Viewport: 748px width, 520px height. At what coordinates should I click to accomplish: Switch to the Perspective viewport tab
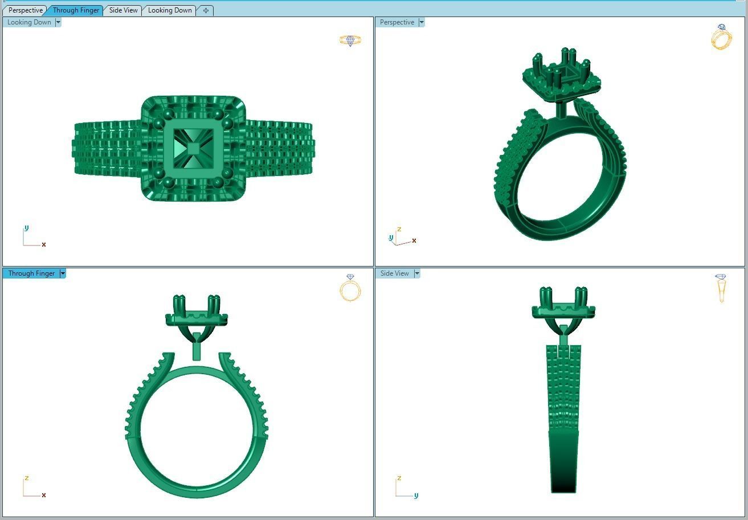[25, 10]
